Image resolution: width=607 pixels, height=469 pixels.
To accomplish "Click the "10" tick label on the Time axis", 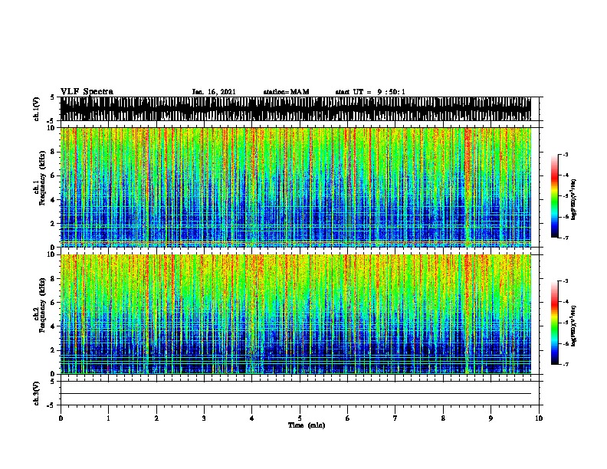I will tap(539, 418).
